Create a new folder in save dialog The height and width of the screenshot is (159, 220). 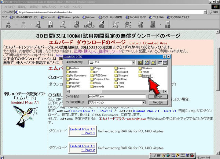click(x=153, y=62)
